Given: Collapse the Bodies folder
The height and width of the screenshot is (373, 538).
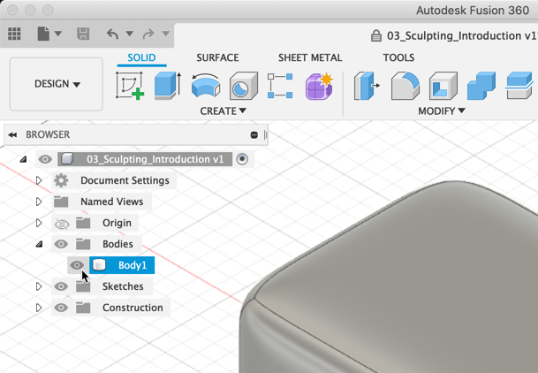Looking at the screenshot, I should [x=39, y=244].
